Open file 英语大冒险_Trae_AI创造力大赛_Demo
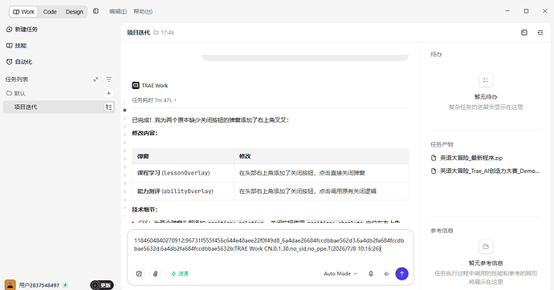The height and width of the screenshot is (290, 554). coord(486,171)
